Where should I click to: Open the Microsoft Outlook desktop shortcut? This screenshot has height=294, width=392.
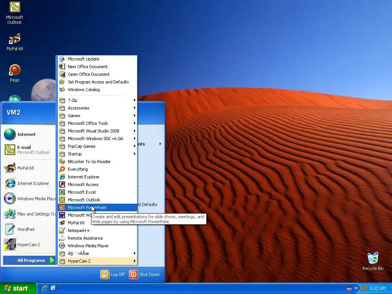point(15,13)
